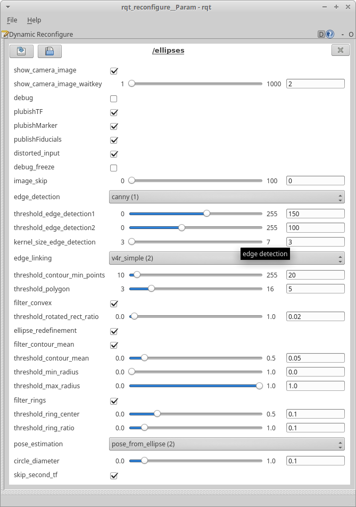Viewport: 356px width, 507px height.
Task: Click the window menu arrow in title bar
Action: 6,6
